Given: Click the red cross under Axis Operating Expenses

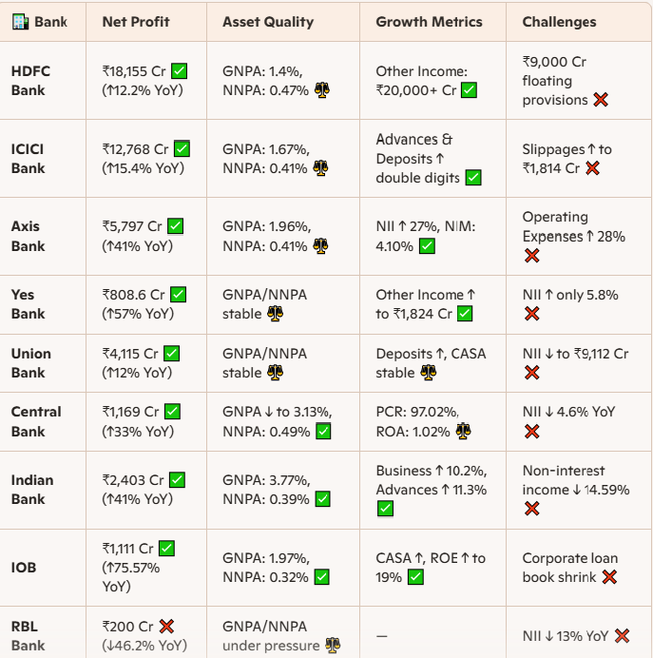Looking at the screenshot, I should pos(532,256).
